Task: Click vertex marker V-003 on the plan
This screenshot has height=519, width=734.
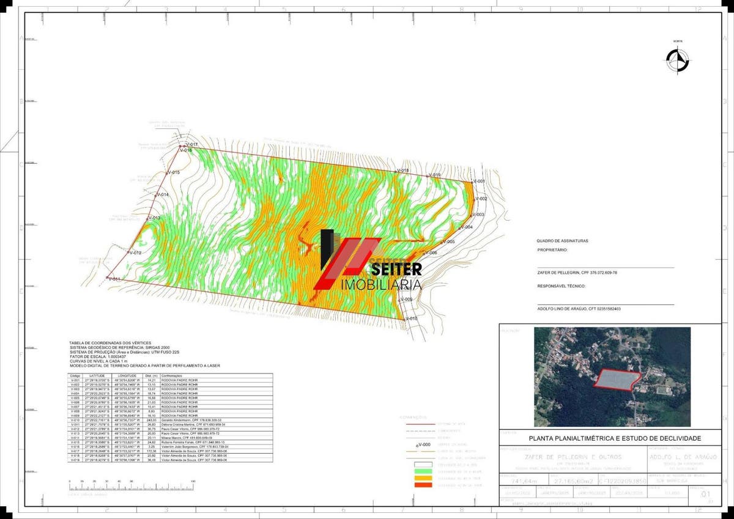Action: pyautogui.click(x=476, y=215)
